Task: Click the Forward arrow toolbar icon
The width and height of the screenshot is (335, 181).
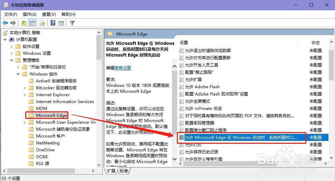Action: [13, 23]
